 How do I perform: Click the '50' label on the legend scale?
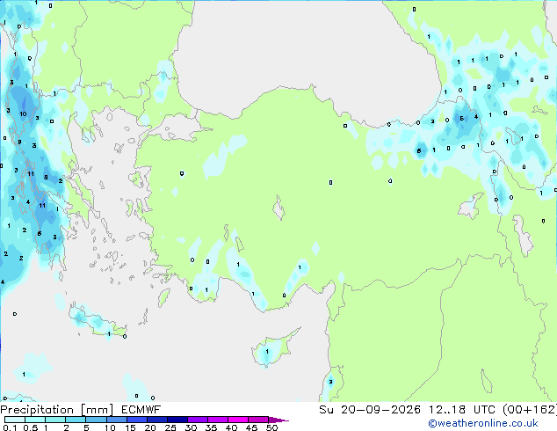[x=272, y=427]
